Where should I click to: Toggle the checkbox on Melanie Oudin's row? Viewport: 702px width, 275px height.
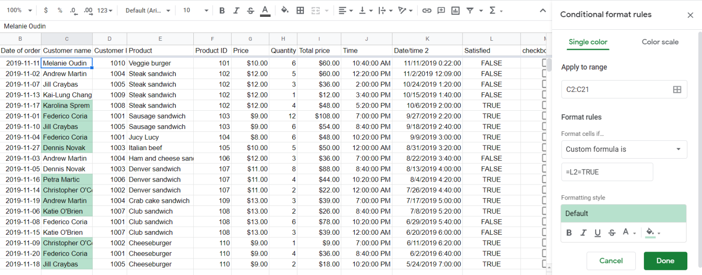[x=544, y=63]
